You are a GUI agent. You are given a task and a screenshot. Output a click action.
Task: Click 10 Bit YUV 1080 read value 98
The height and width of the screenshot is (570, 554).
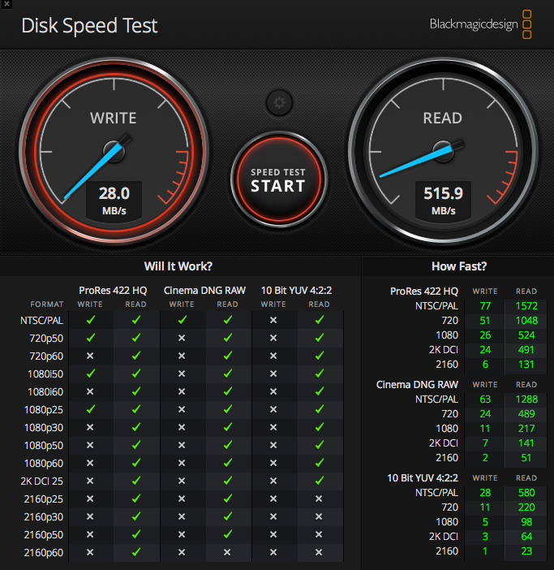click(526, 522)
